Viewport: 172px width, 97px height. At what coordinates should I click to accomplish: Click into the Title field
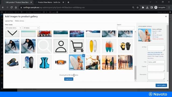coord(156,62)
